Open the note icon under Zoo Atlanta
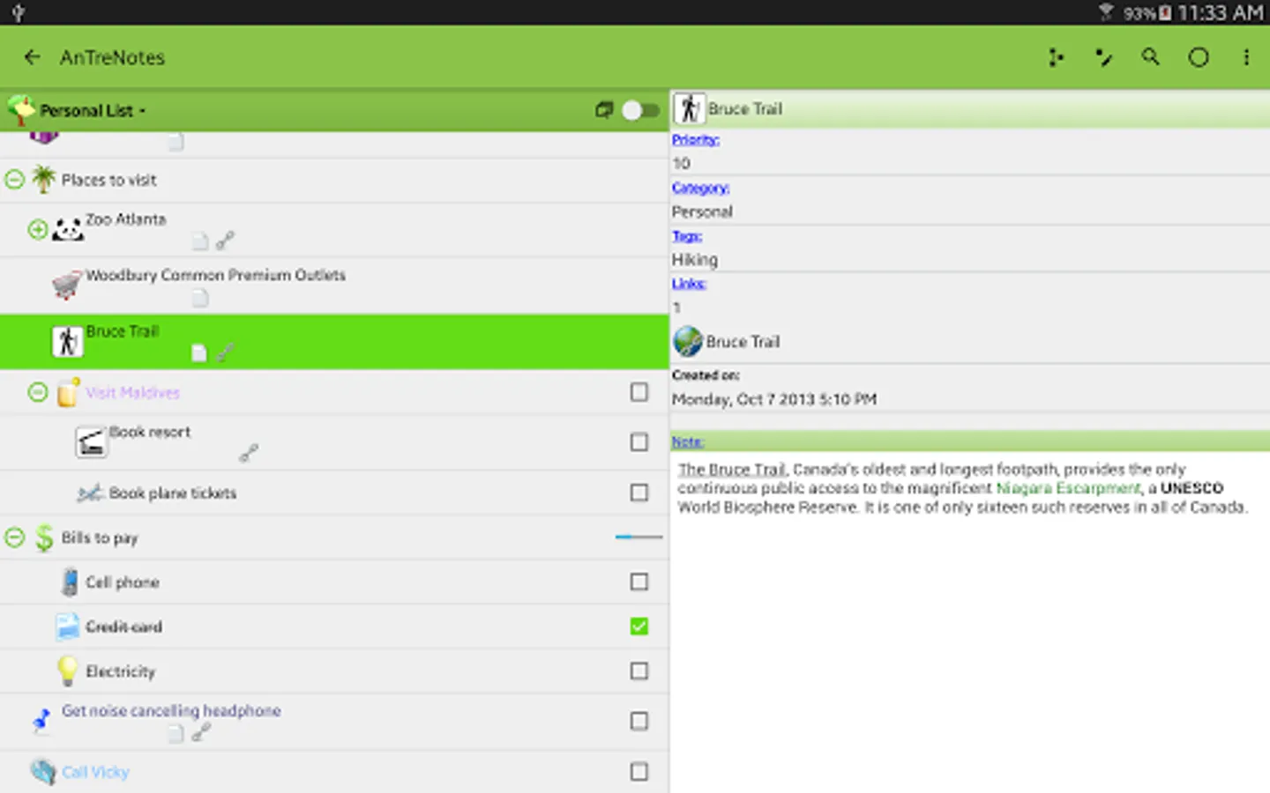 (x=200, y=241)
